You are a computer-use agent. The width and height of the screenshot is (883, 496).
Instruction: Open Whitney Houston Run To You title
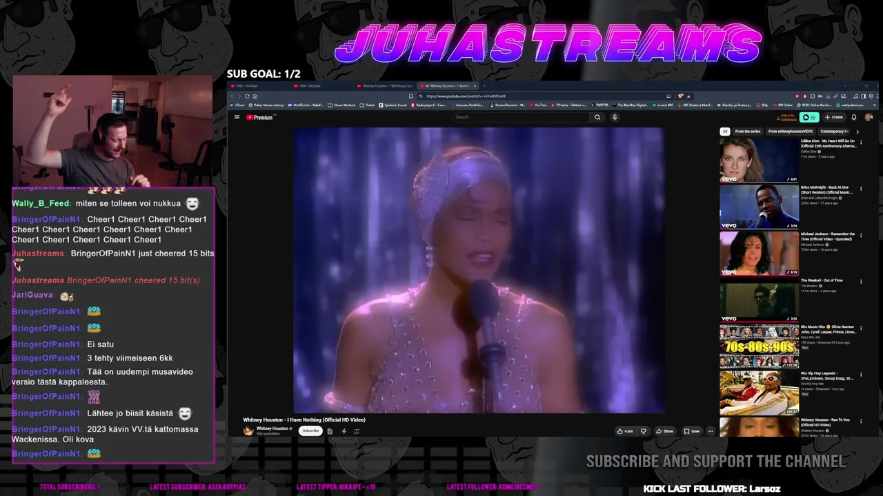(x=825, y=422)
